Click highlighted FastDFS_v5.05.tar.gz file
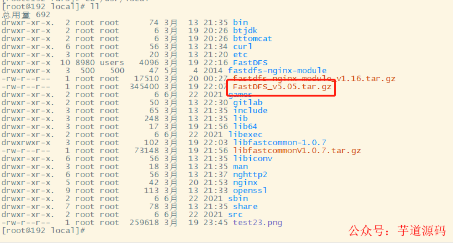This screenshot has width=453, height=243. 282,87
